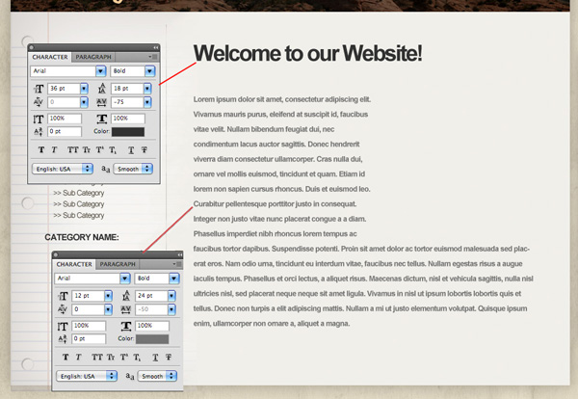Open the panel menu icon of the 12 pt Character panel
The height and width of the screenshot is (399, 578).
coord(177,264)
